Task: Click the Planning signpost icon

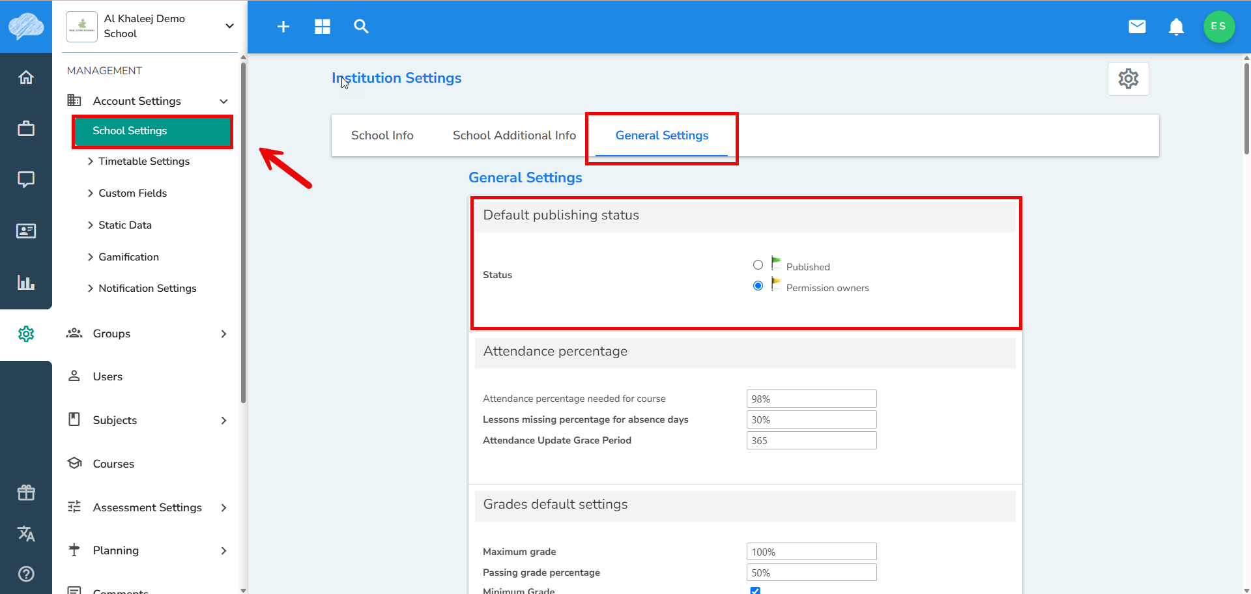Action: coord(74,550)
